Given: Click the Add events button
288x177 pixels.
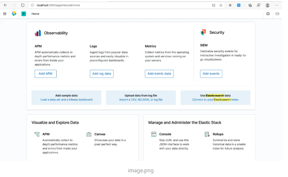Looking at the screenshot, I should (x=211, y=74).
